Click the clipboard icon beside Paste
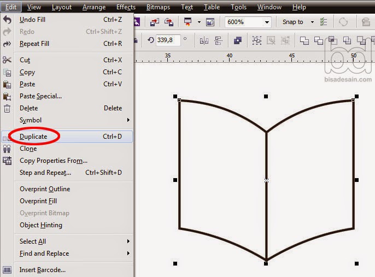This screenshot has height=277, width=375. pyautogui.click(x=7, y=84)
